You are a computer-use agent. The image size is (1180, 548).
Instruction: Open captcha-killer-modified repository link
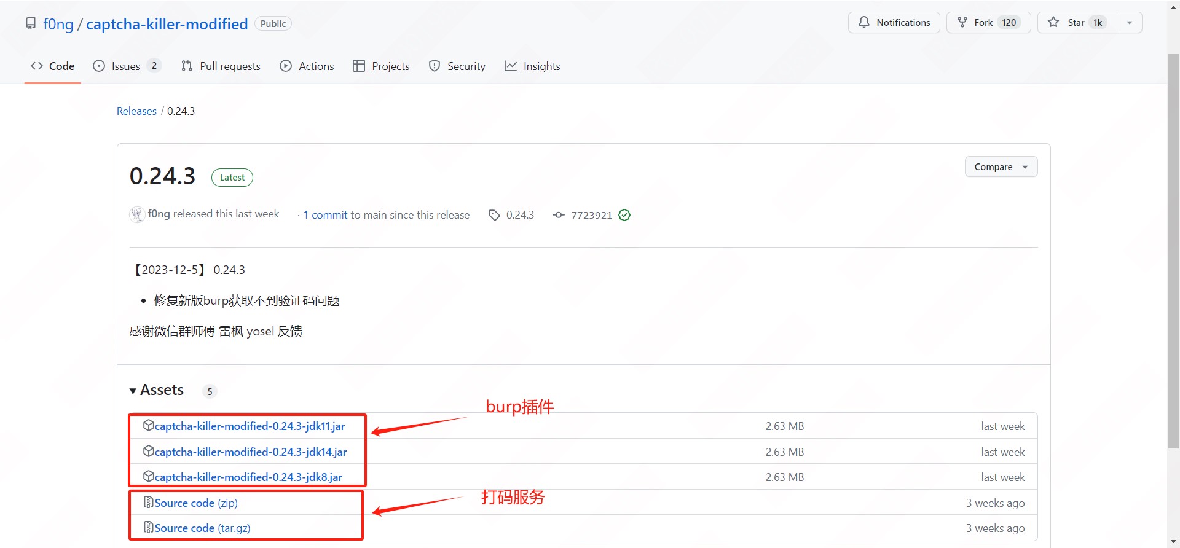coord(167,24)
